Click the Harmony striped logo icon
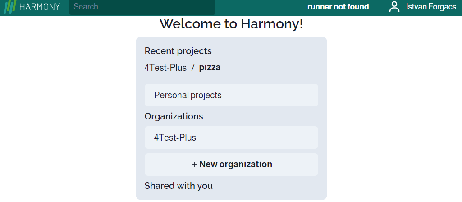The width and height of the screenshot is (462, 202). click(10, 7)
